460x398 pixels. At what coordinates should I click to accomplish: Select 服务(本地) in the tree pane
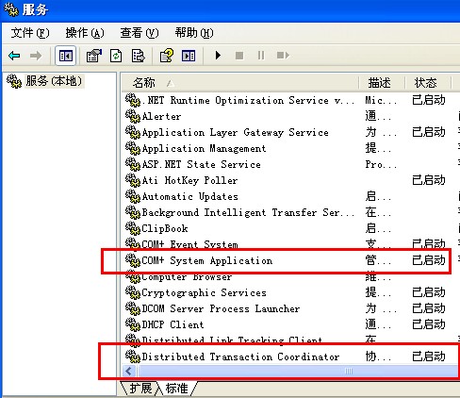coord(54,81)
